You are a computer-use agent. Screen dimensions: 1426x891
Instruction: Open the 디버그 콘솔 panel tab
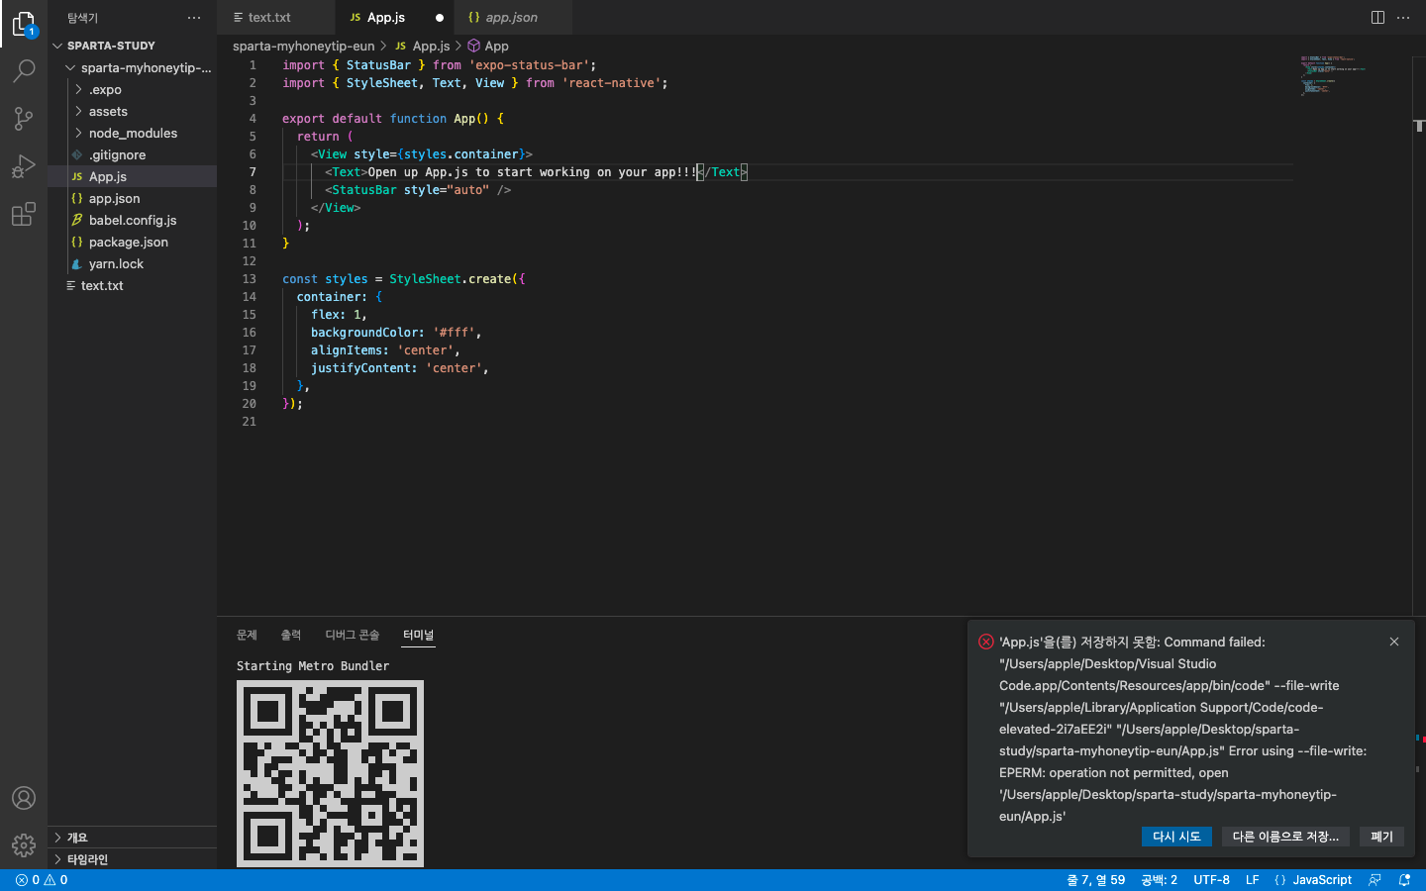click(x=352, y=635)
